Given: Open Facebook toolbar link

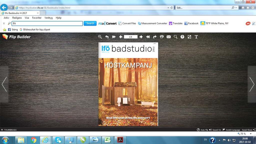Looking at the screenshot, I should [x=191, y=23].
